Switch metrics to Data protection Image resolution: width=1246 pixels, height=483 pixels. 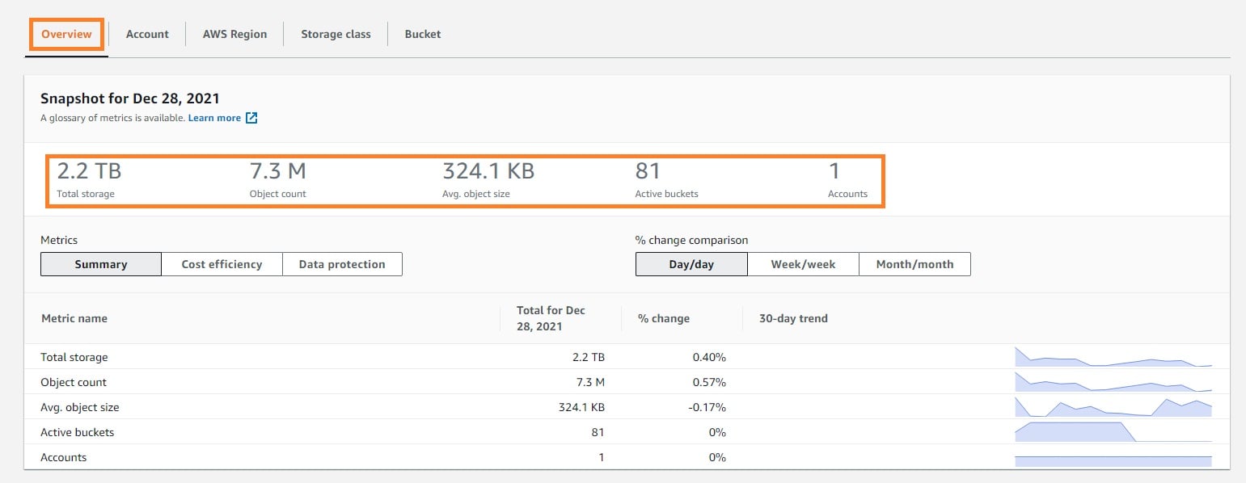tap(342, 264)
